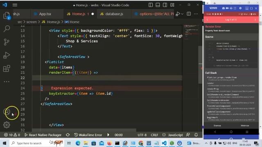The width and height of the screenshot is (262, 147).
Task: Open the Windows Start menu
Action: [5, 143]
